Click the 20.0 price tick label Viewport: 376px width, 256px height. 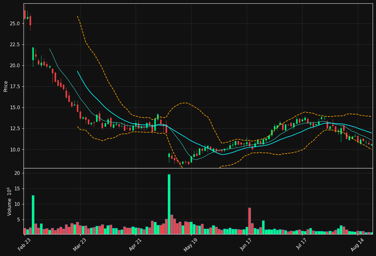(15, 65)
